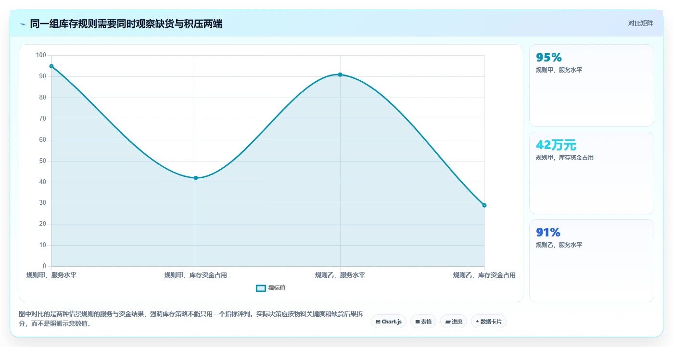Open the 95% 规则甲 服务水平 card
673x347 pixels.
(x=592, y=86)
